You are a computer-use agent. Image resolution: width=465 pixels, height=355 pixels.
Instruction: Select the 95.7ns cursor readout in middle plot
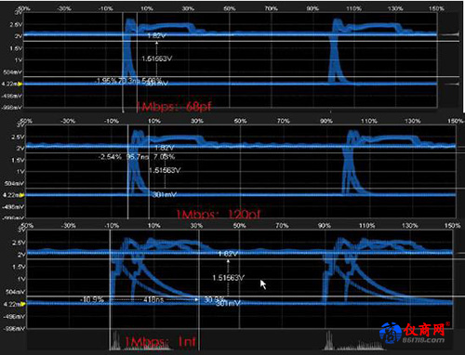(138, 157)
